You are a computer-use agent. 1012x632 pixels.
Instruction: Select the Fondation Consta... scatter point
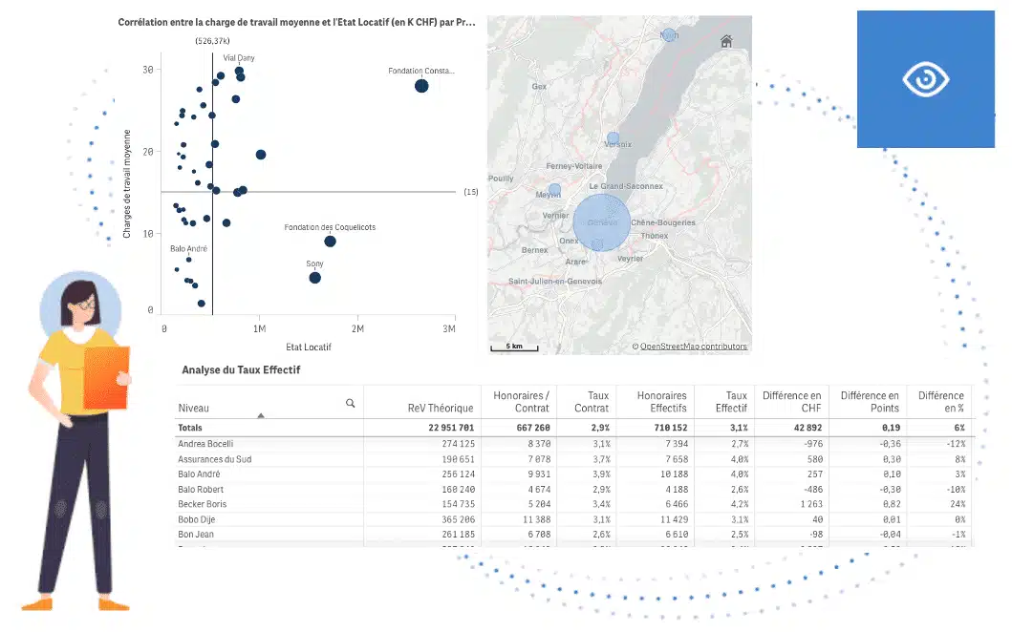tap(421, 86)
